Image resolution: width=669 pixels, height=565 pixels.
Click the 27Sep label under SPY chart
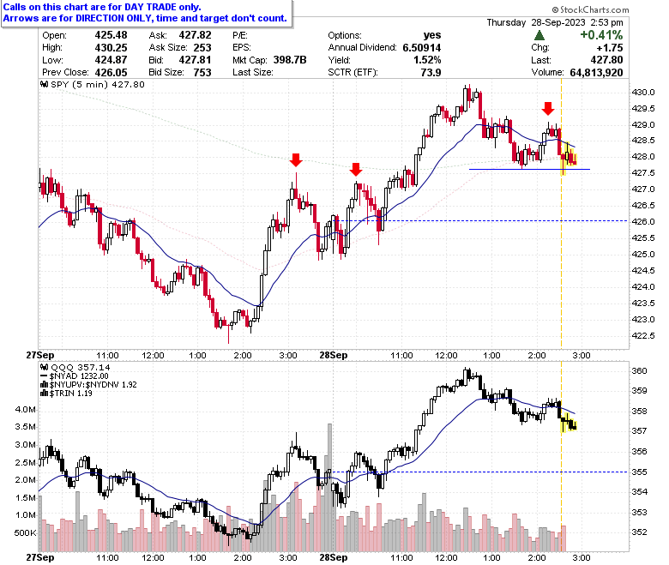[x=40, y=355]
